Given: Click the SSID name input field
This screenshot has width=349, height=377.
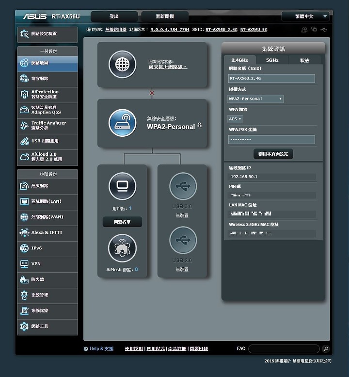Looking at the screenshot, I should tap(271, 79).
